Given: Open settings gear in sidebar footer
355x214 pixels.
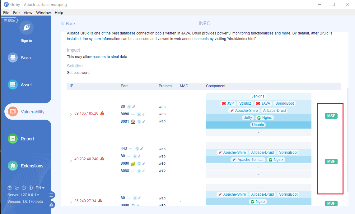Looking at the screenshot, I should [17, 188].
